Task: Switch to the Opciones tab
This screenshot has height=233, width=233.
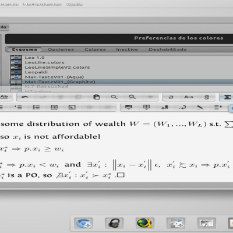Action: coord(61,50)
